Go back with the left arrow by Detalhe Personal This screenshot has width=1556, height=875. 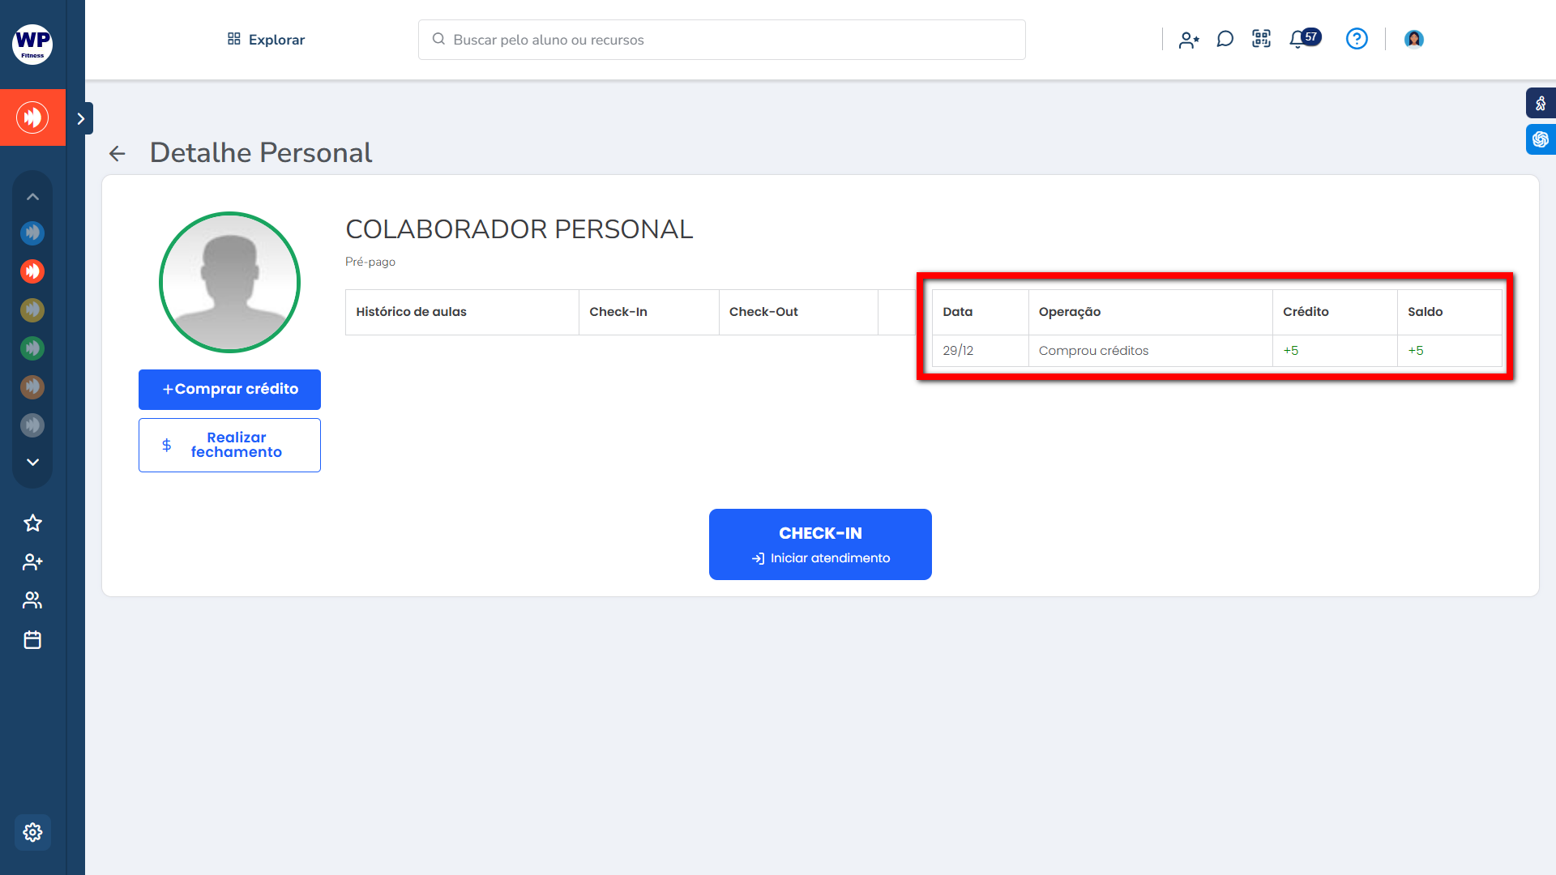tap(118, 153)
